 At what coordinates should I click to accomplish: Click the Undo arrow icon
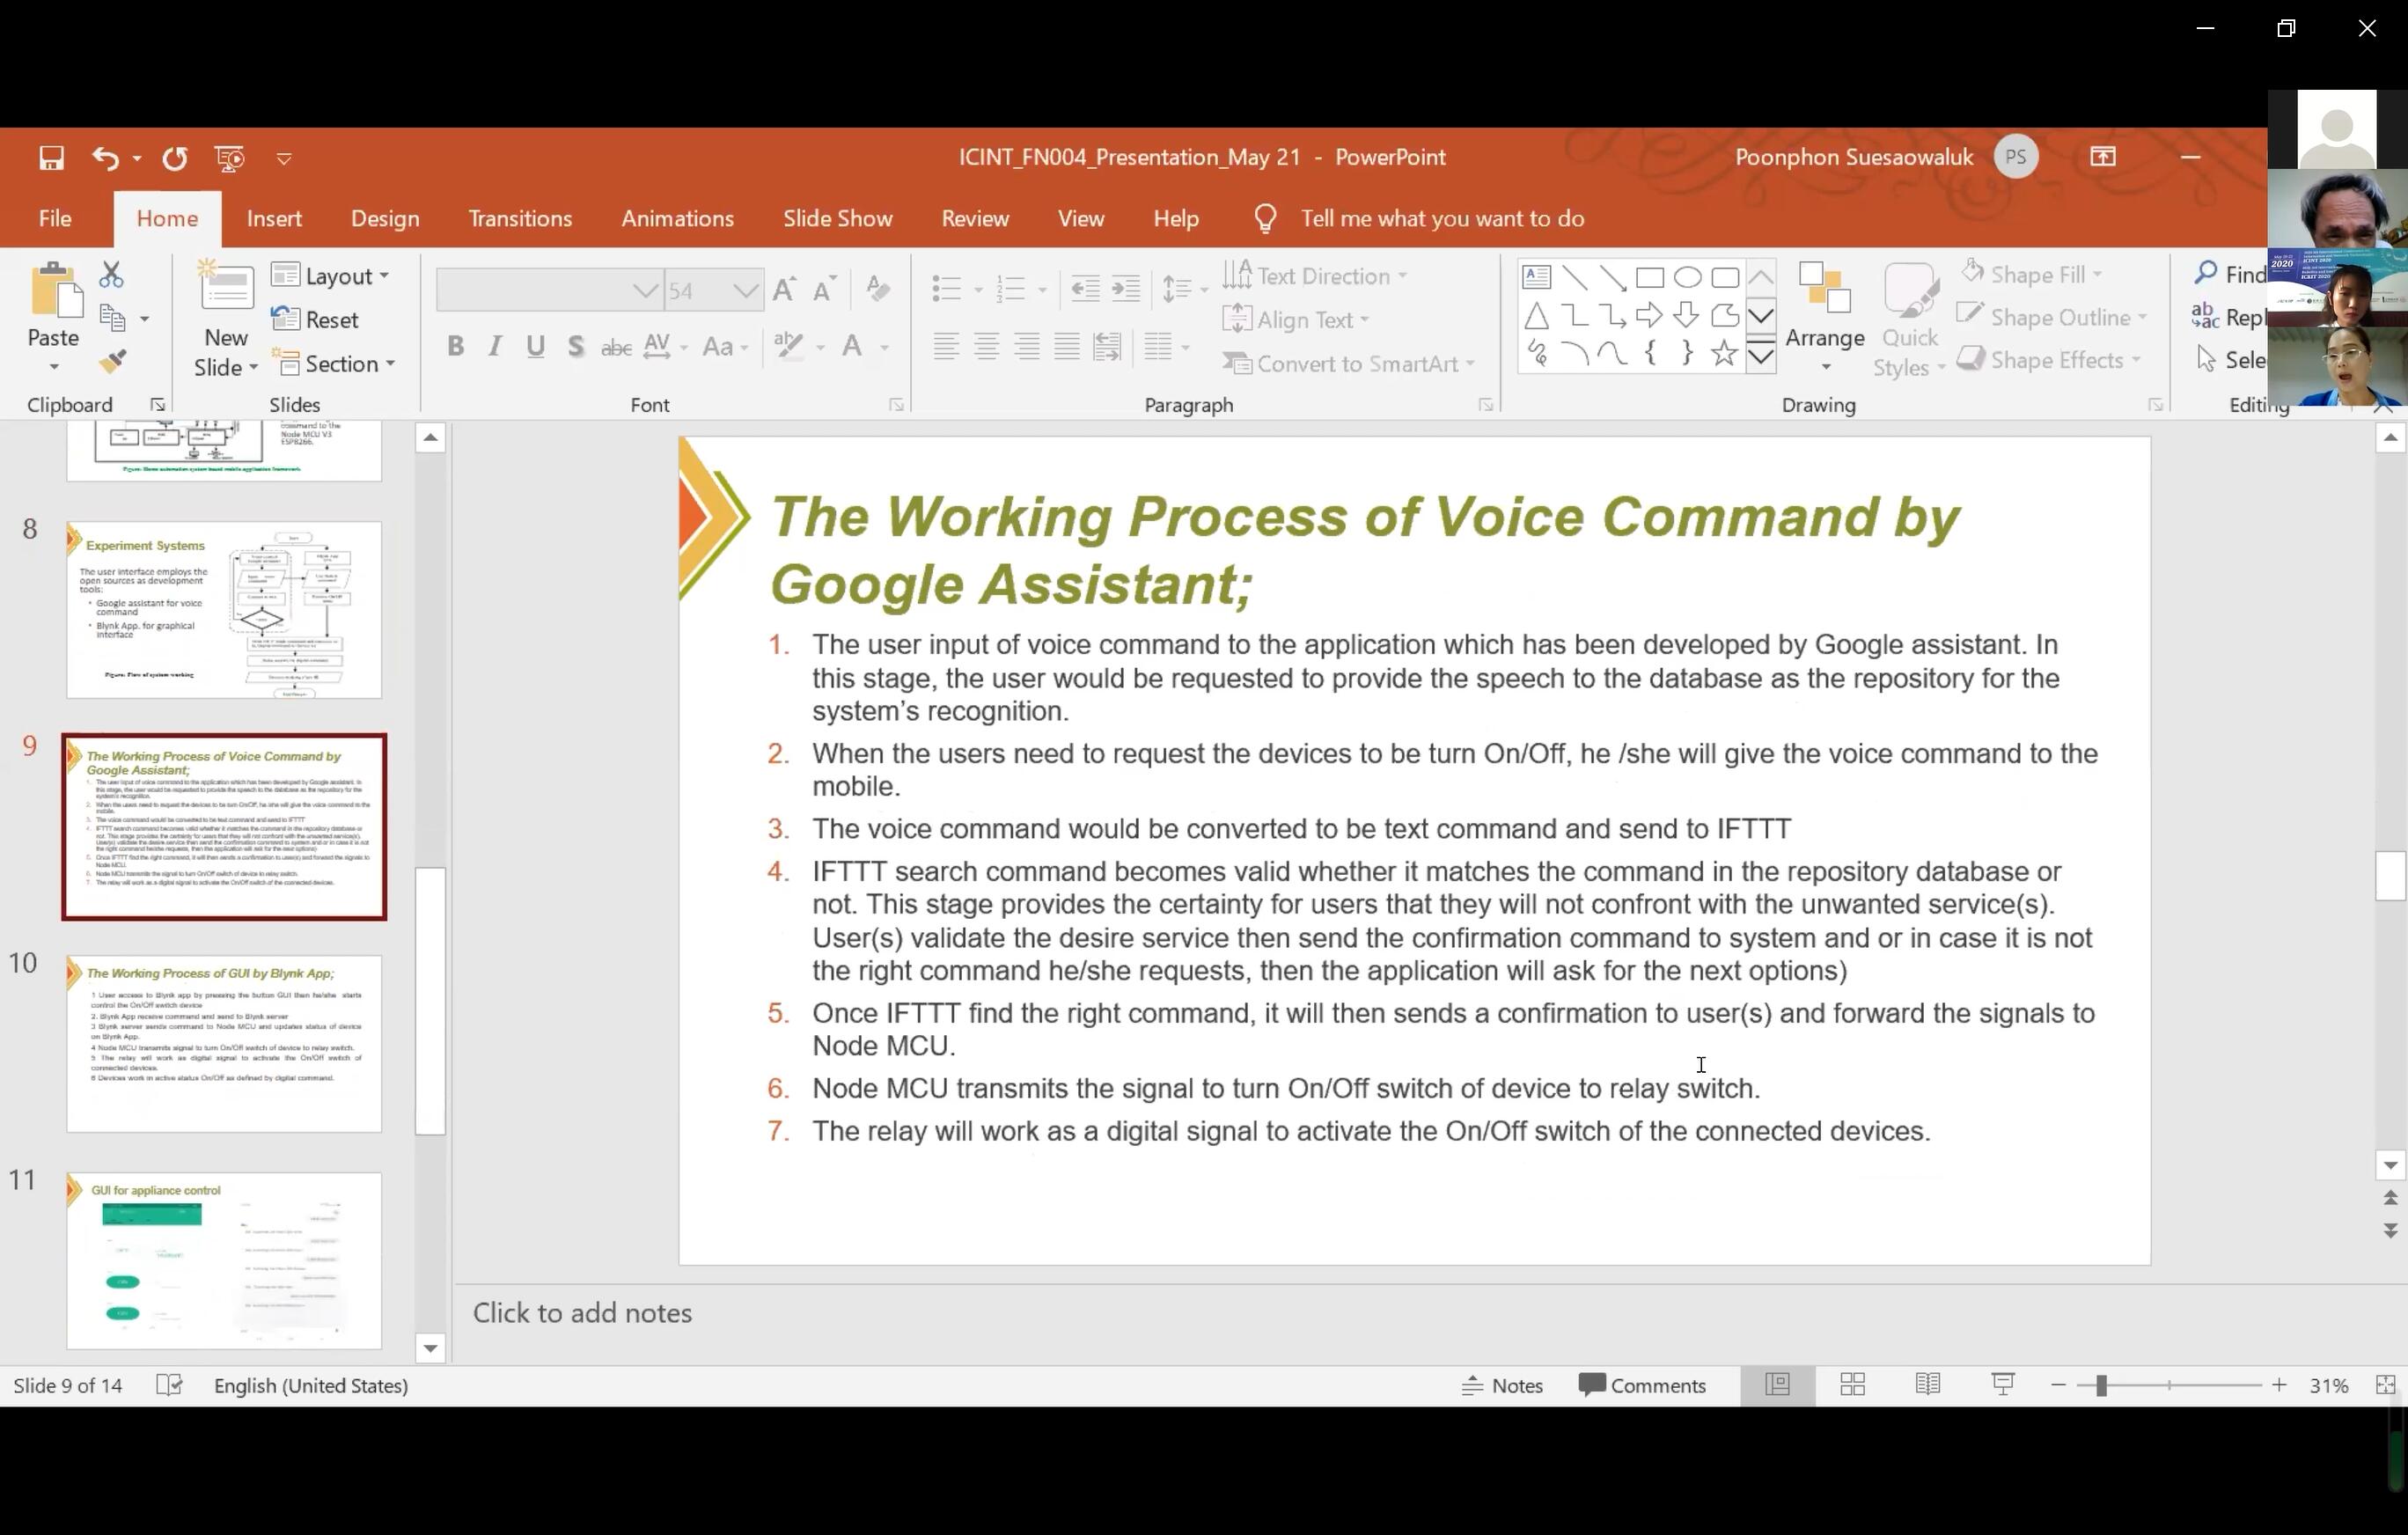click(106, 158)
